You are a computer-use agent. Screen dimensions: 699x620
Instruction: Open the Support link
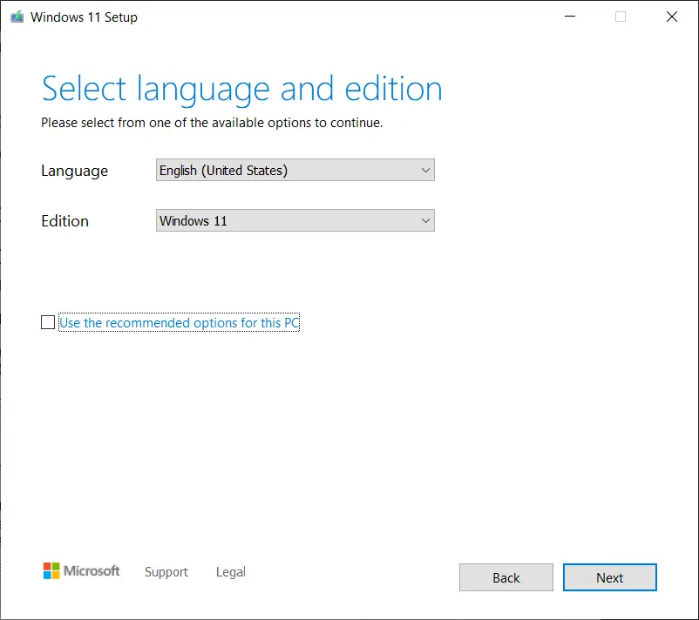[x=166, y=571]
